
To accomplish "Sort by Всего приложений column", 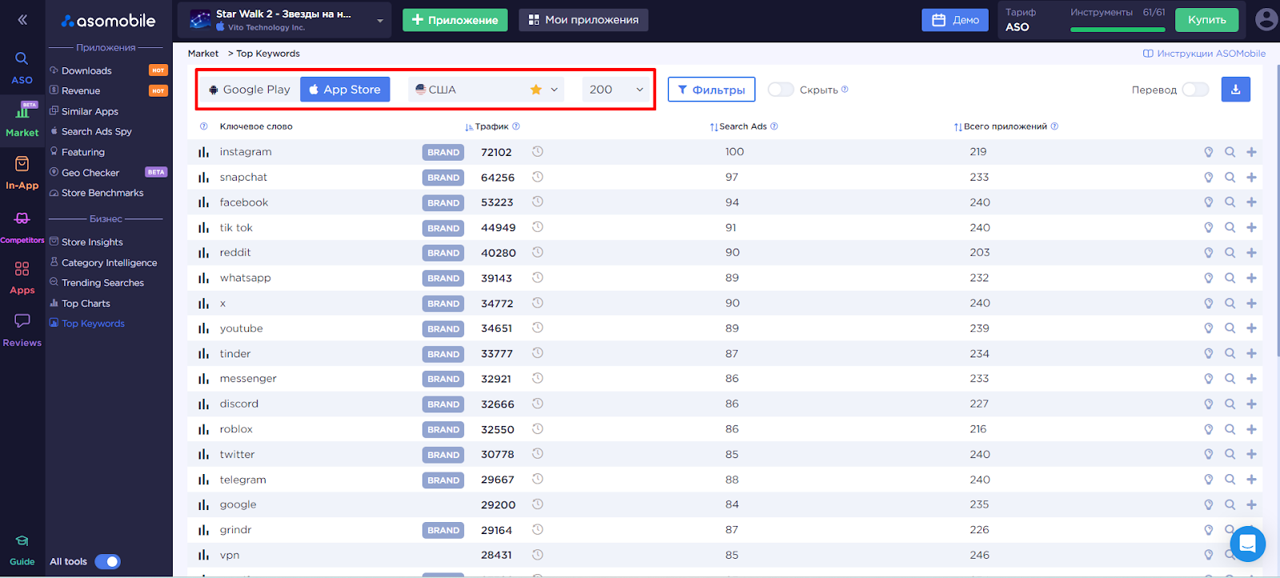I will click(x=1000, y=126).
